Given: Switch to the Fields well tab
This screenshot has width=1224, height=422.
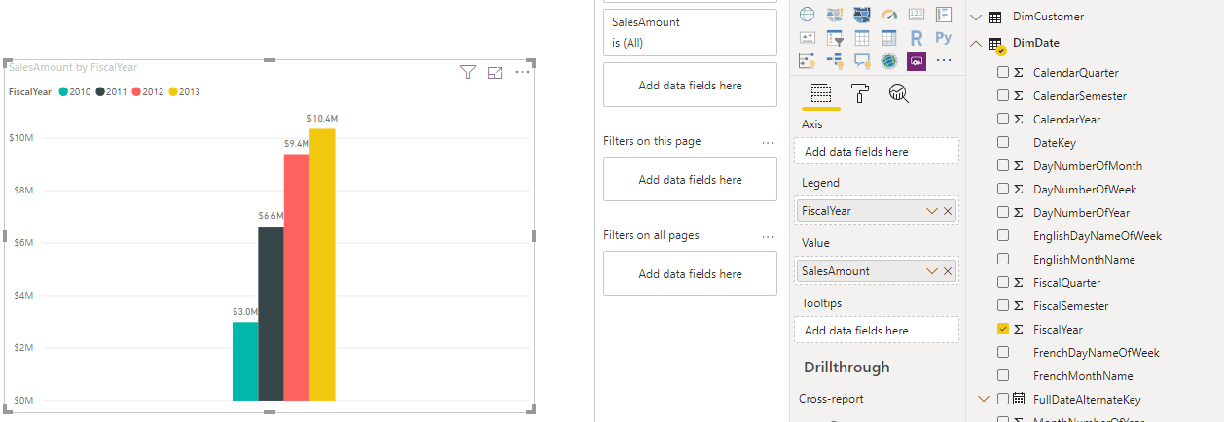Looking at the screenshot, I should (x=820, y=93).
